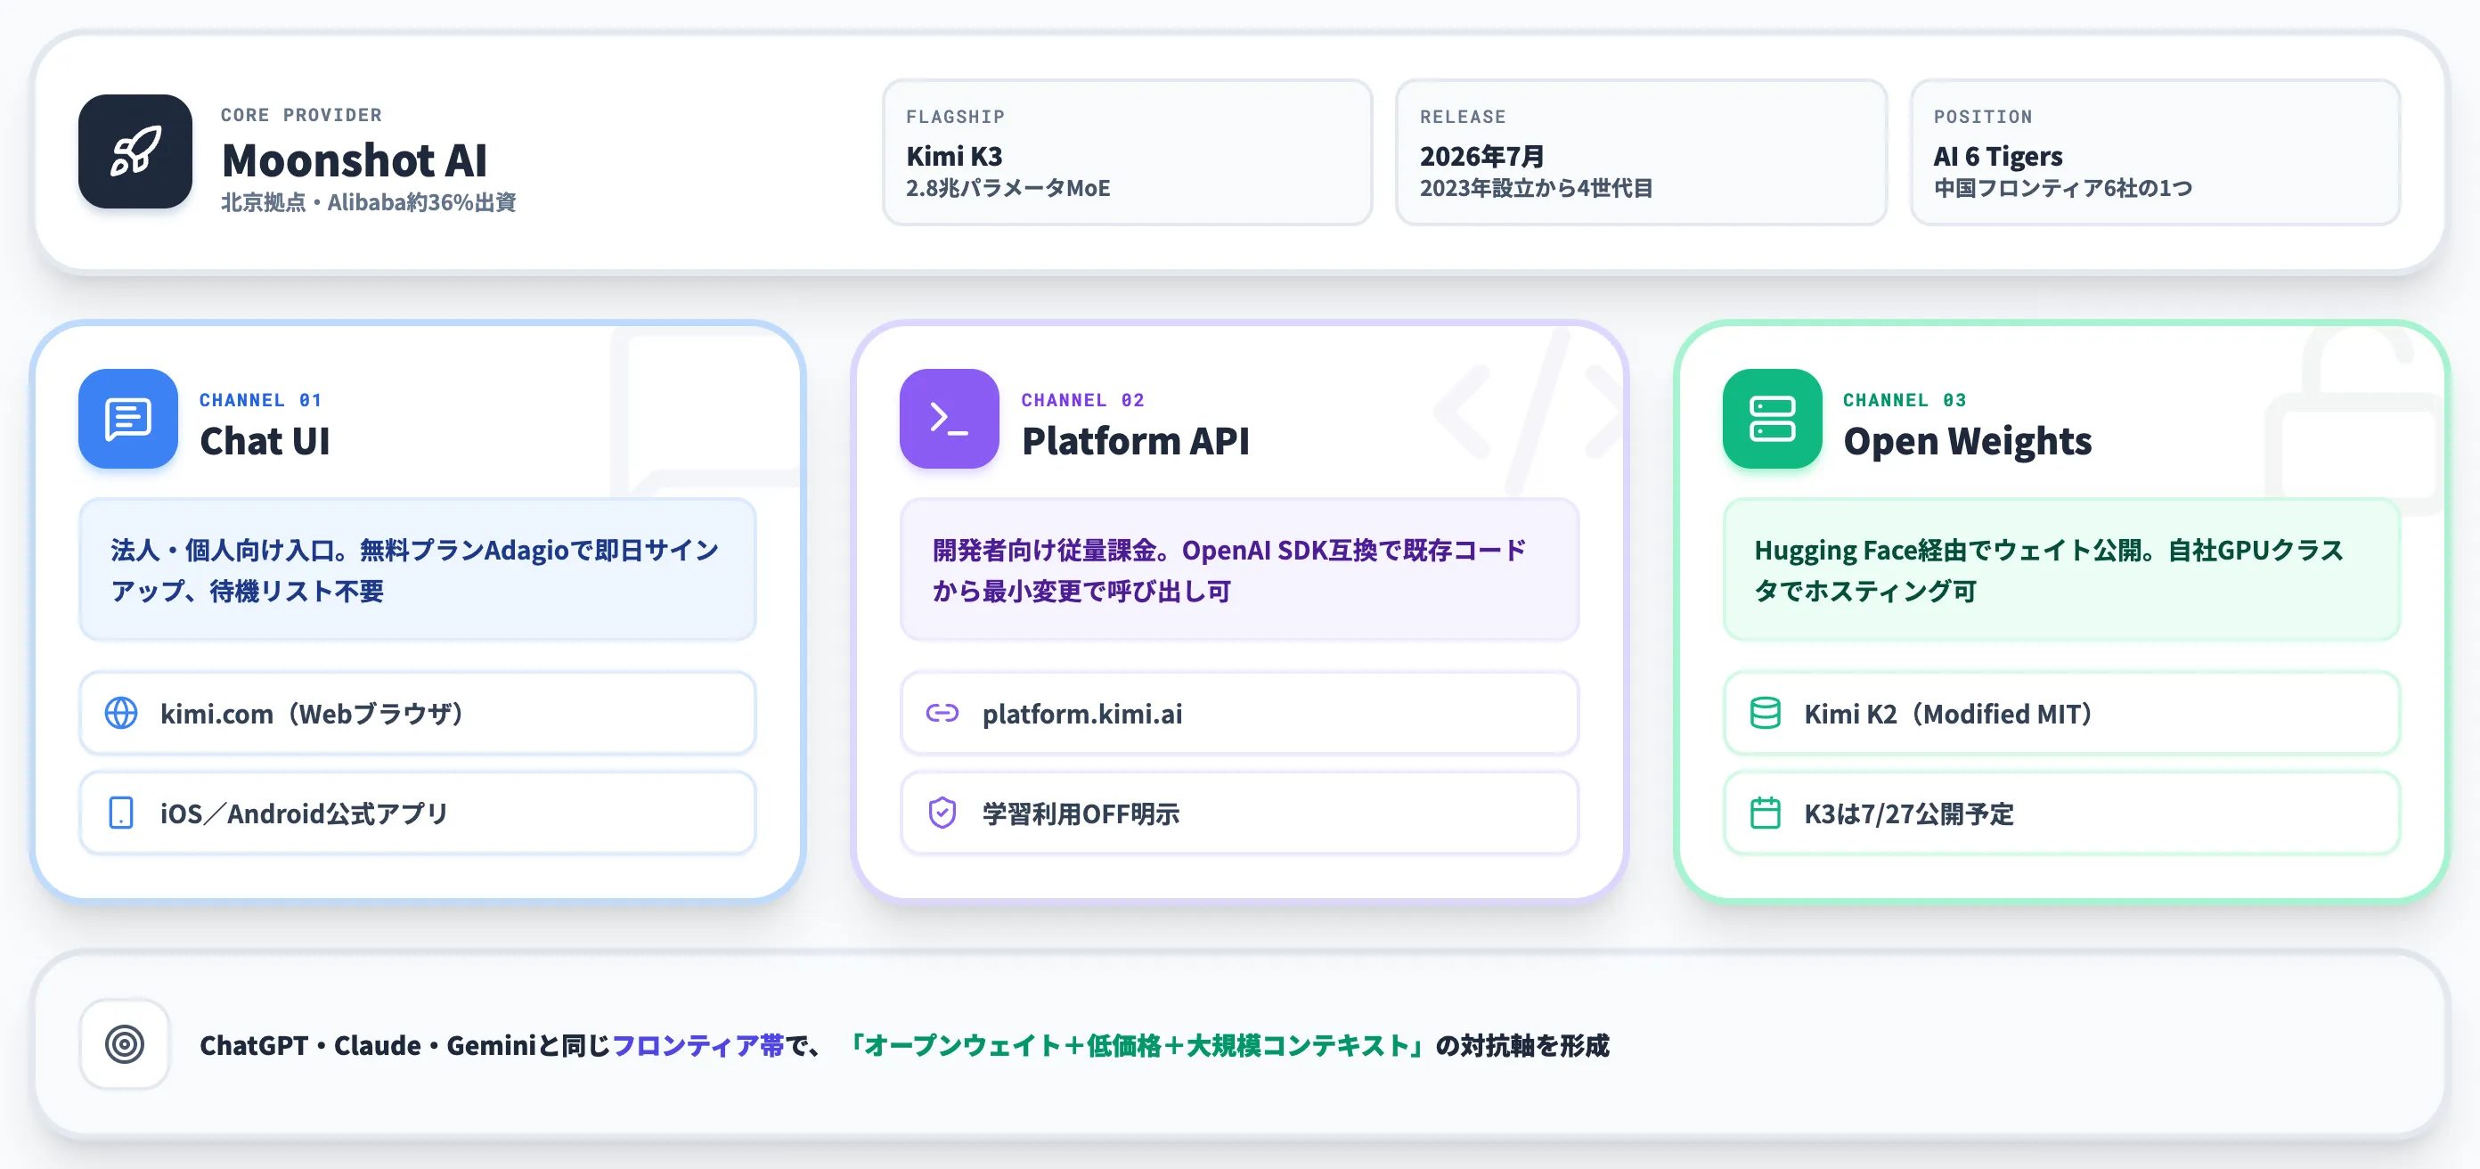2480x1169 pixels.
Task: Click the phone icon beside iOS/Android公式アプリ
Action: coord(121,813)
